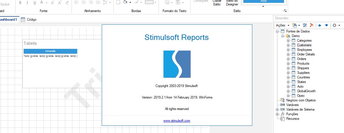
Task: Align text left in Alinhamento group
Action: [76, 2]
